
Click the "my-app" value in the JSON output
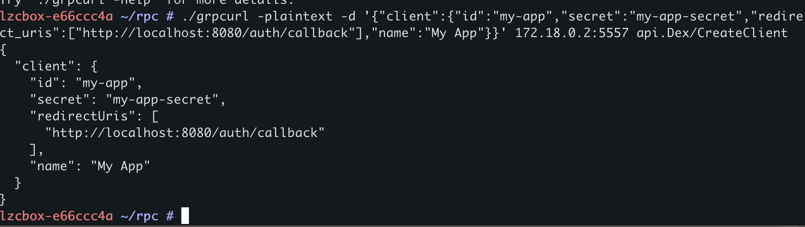(x=105, y=83)
